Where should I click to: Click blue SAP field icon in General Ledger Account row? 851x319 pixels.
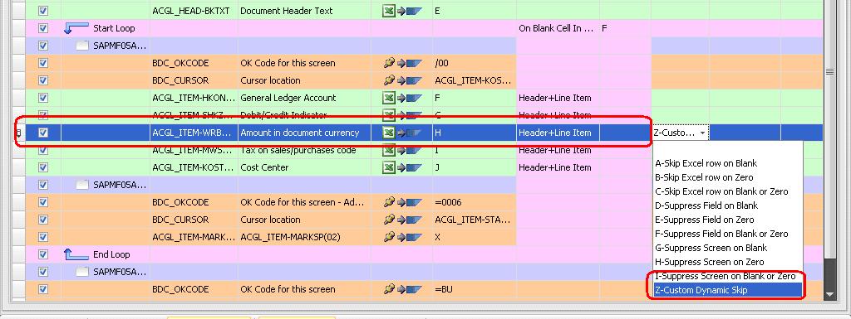[x=414, y=98]
